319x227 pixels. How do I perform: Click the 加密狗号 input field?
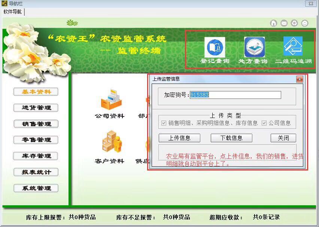coord(235,95)
